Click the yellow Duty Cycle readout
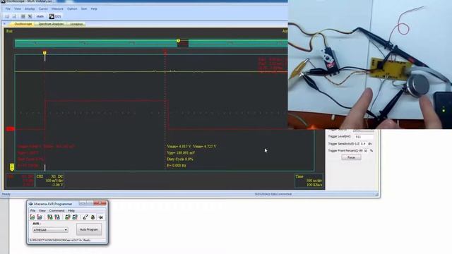452x254 pixels. click(x=180, y=159)
